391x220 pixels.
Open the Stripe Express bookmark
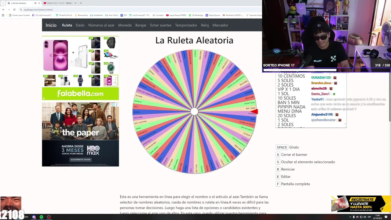tap(213, 15)
